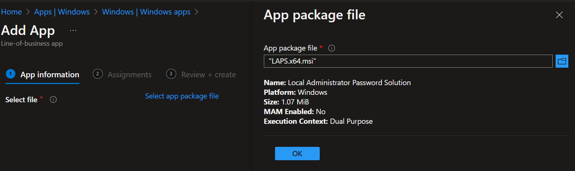Select the Assignments step tab
Screen dimensions: 575x171
coord(123,75)
